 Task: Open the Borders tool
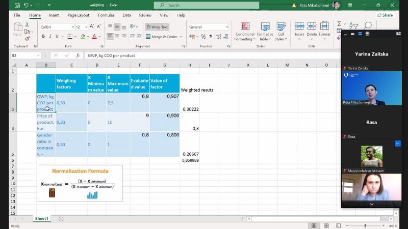click(x=70, y=36)
